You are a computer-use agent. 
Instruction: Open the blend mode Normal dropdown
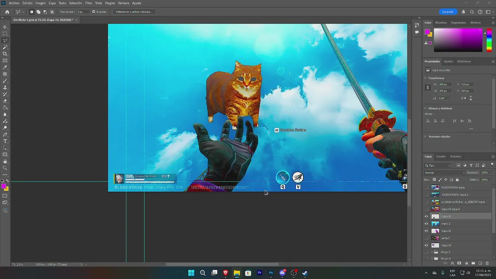pos(444,173)
